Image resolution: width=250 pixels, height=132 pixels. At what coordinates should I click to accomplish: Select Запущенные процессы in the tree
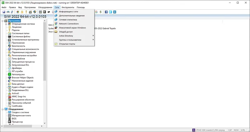point(23,62)
